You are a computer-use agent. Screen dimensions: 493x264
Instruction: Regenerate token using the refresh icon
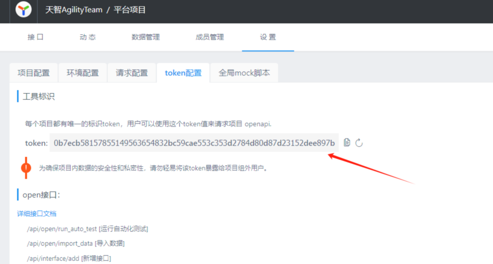358,143
